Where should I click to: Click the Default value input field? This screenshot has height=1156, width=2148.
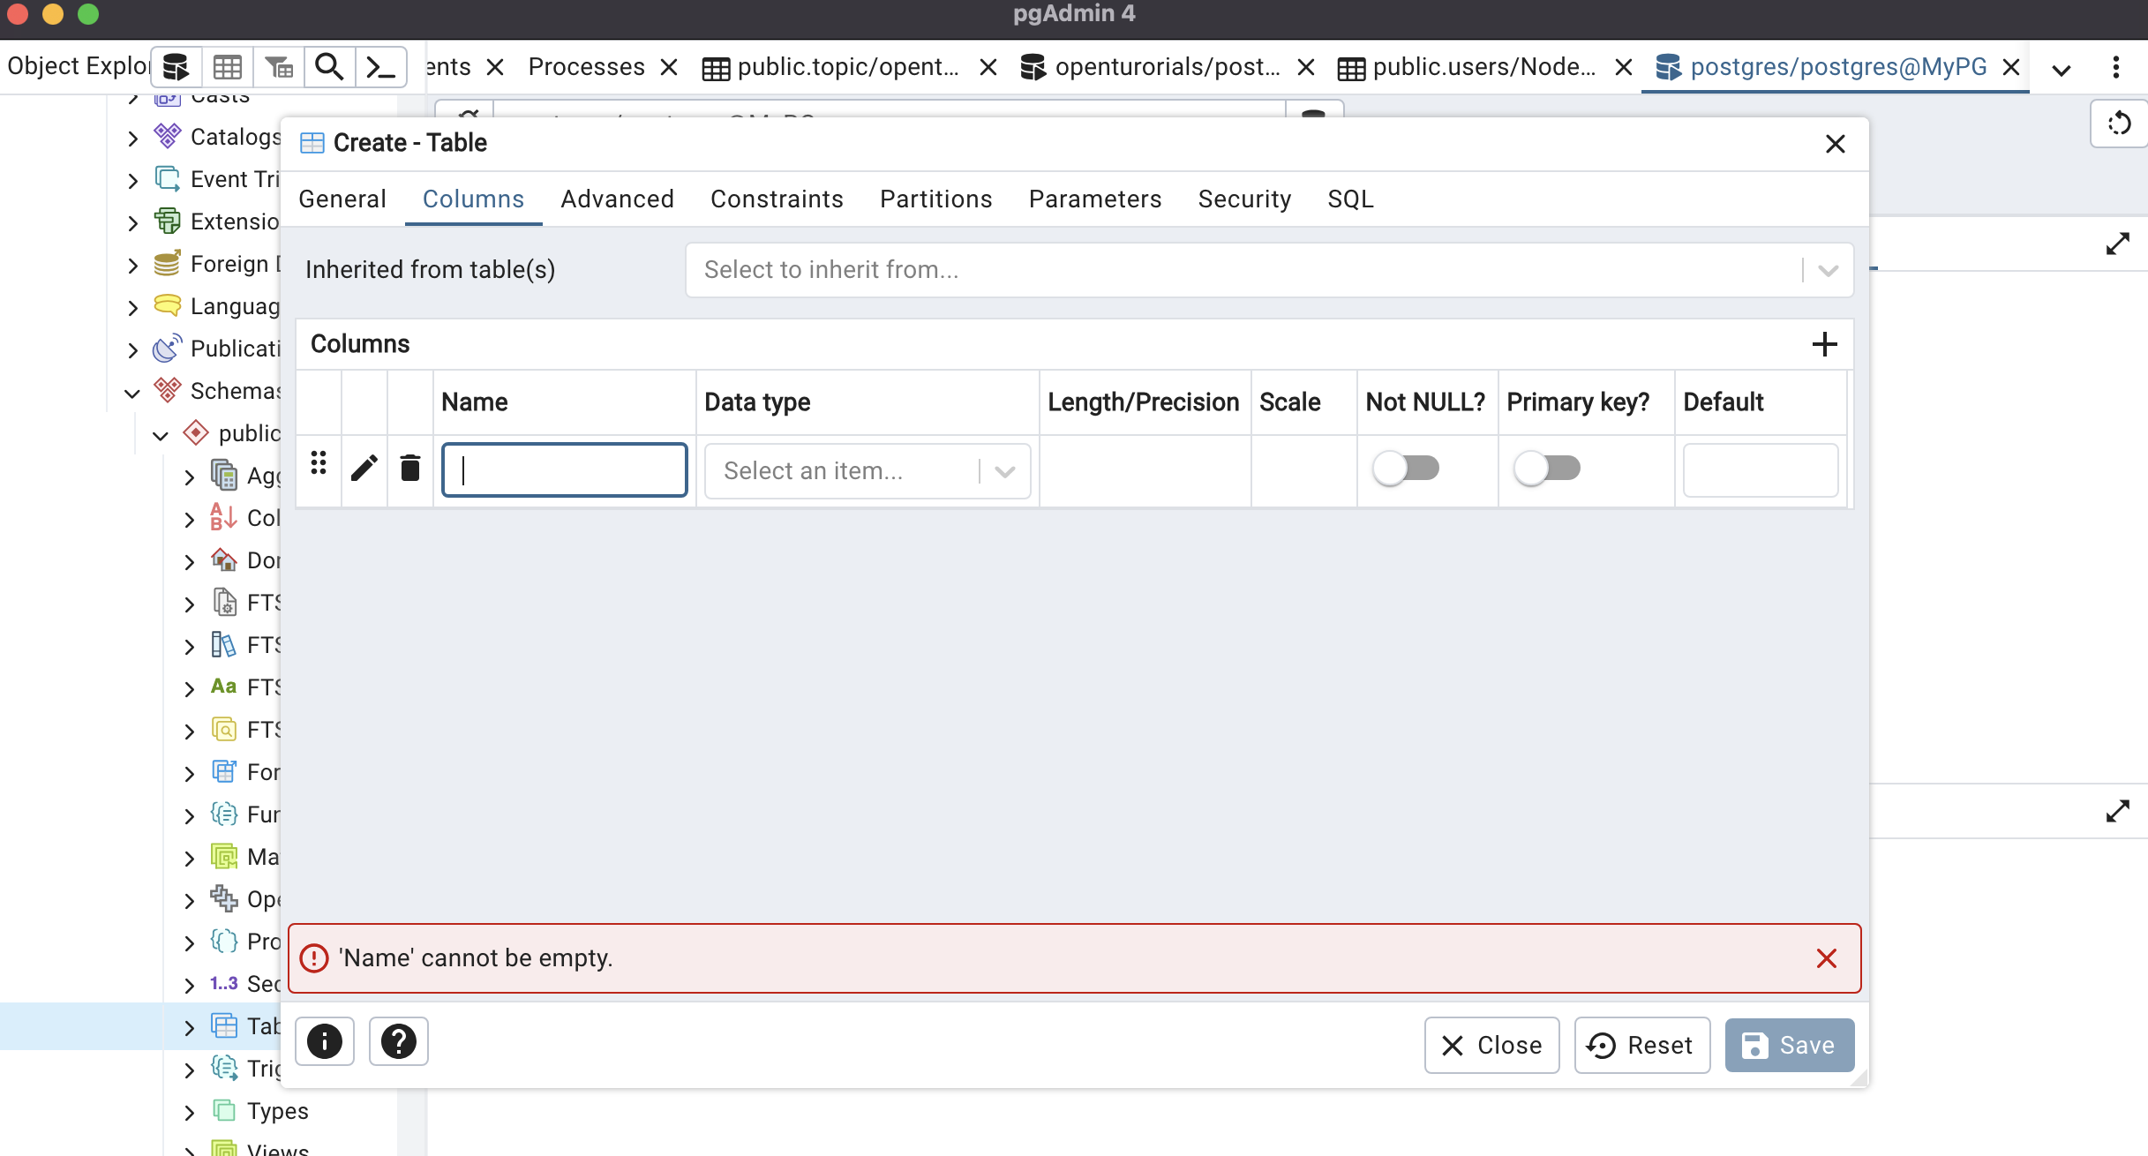1760,471
